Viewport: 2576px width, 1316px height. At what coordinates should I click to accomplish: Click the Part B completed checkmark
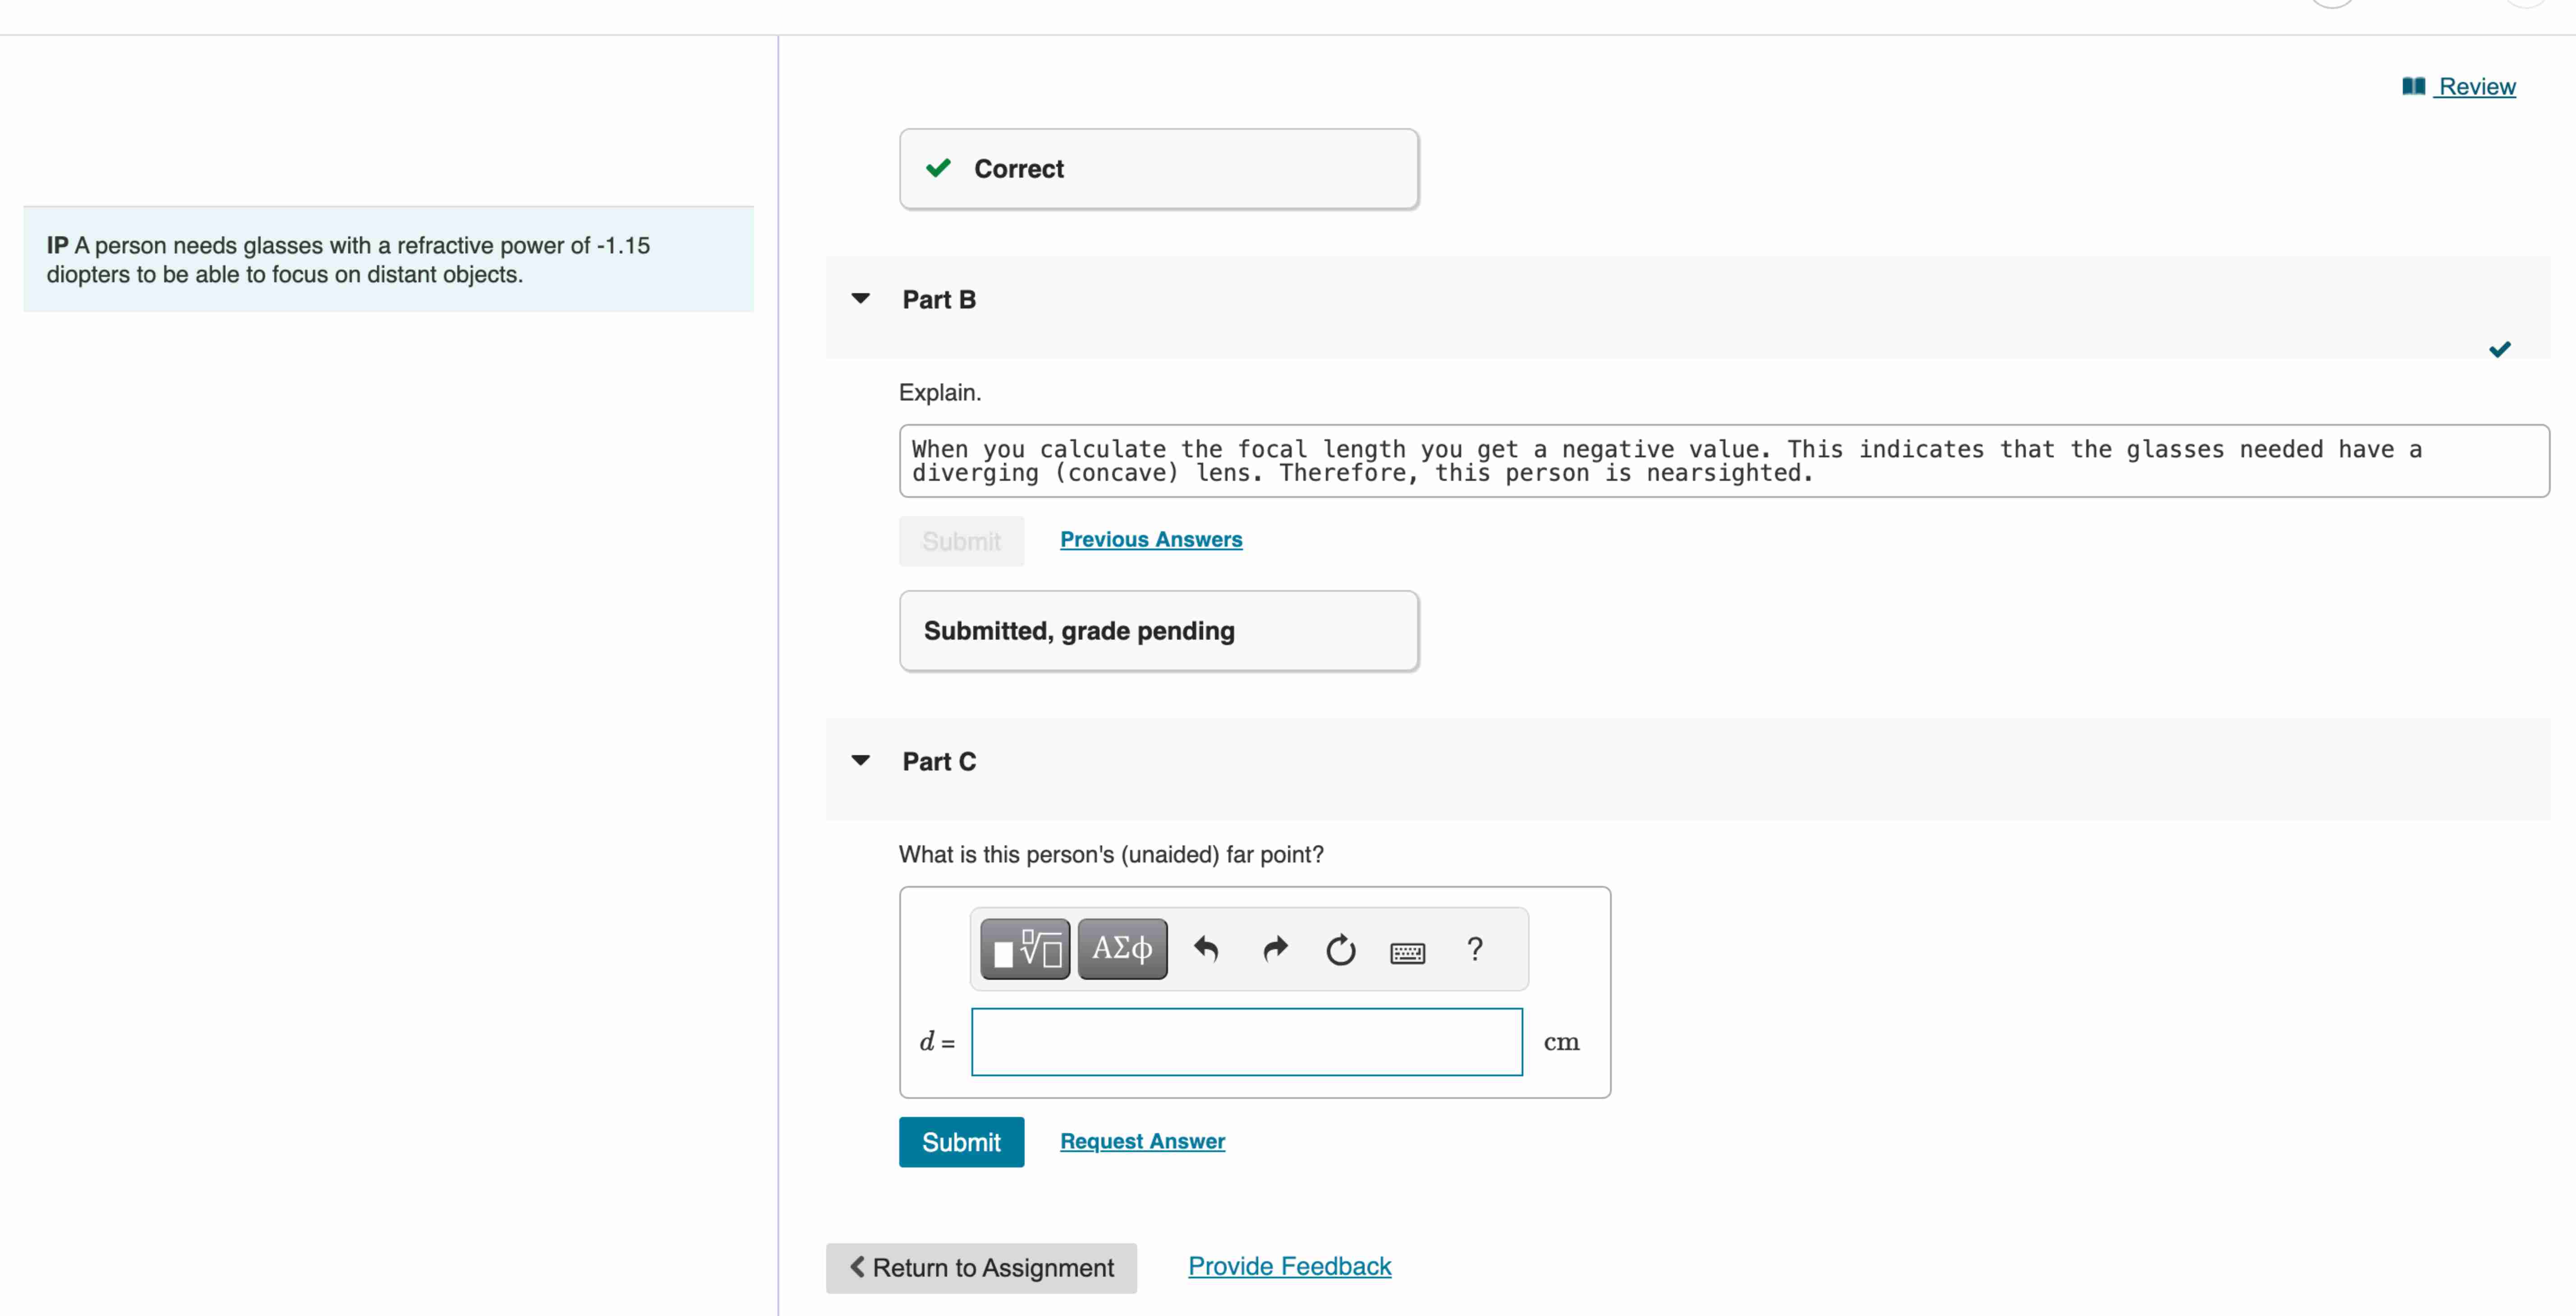click(2499, 349)
